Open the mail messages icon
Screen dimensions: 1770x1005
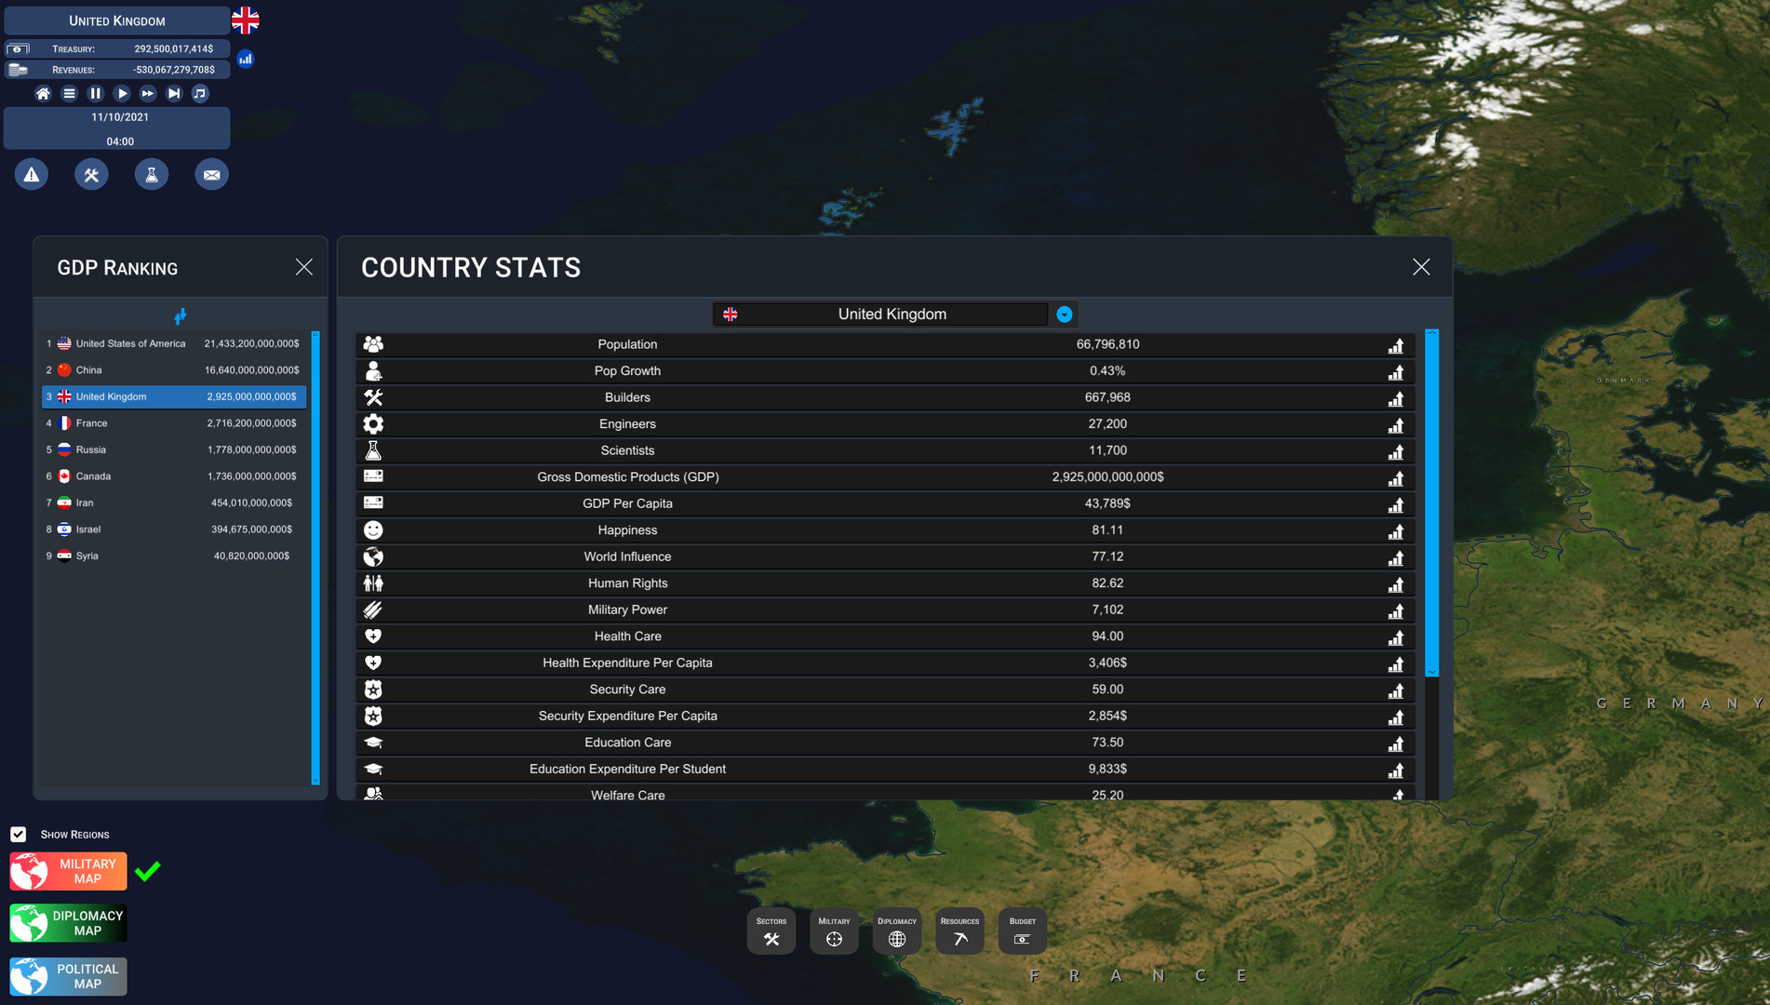[x=211, y=175]
